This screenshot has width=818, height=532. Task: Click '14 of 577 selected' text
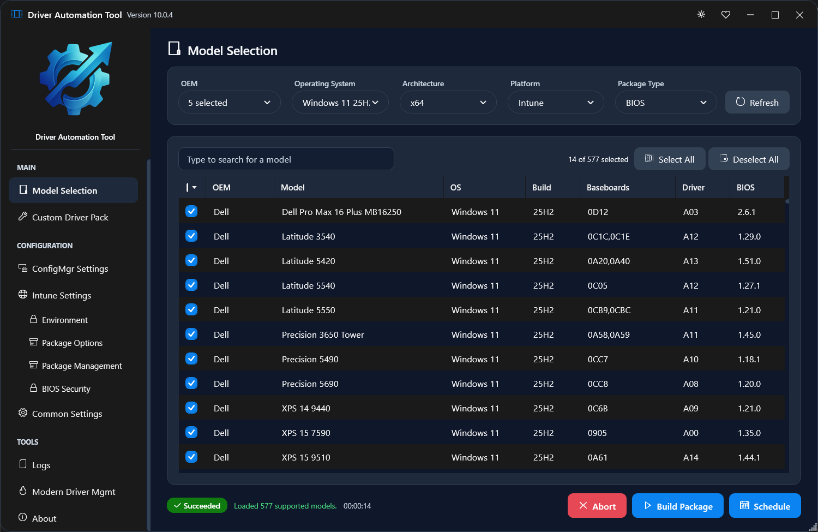(x=598, y=159)
